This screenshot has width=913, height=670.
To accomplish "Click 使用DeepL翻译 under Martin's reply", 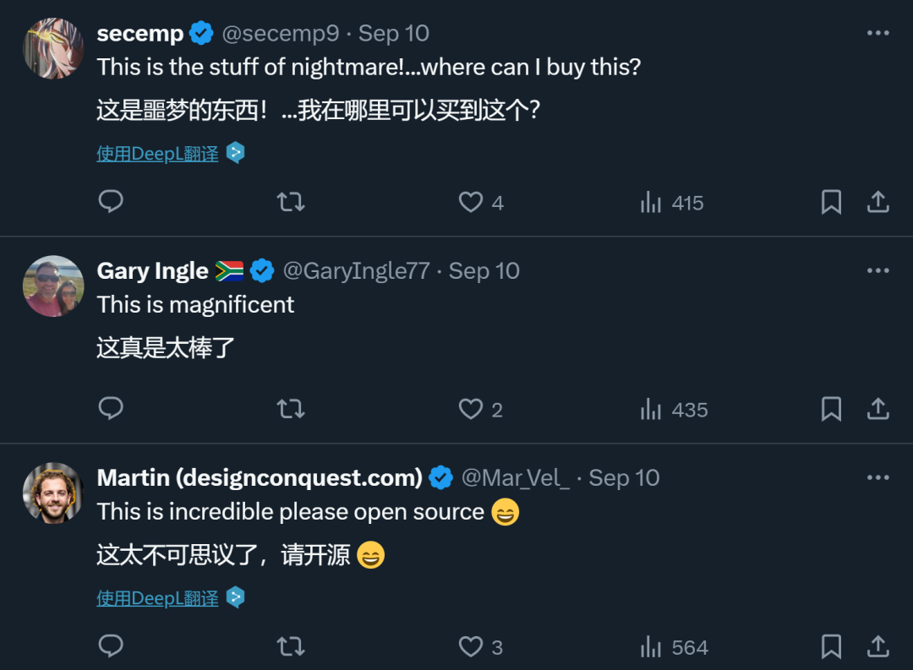I will 157,598.
